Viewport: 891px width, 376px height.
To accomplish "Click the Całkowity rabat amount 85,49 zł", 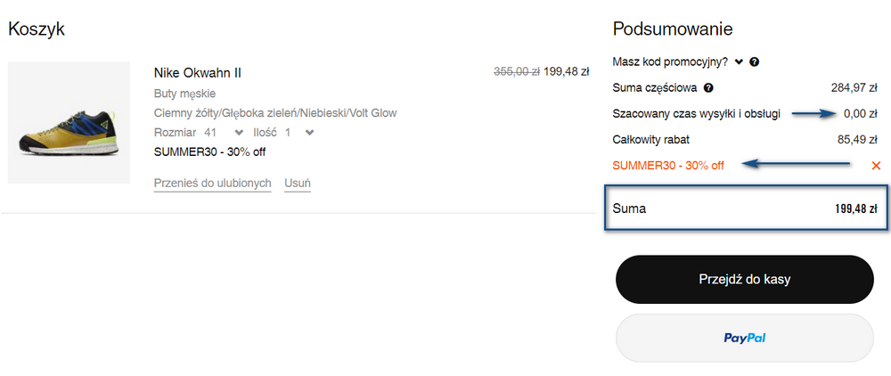I will point(860,140).
